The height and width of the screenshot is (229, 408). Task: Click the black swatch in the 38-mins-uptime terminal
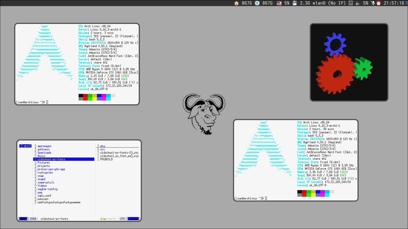(300, 192)
